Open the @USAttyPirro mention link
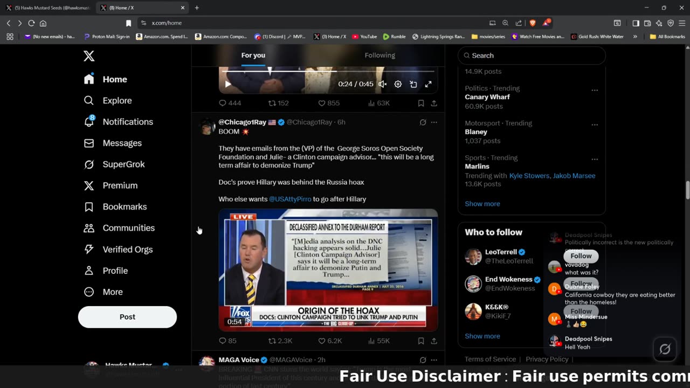The height and width of the screenshot is (388, 690). 290,199
